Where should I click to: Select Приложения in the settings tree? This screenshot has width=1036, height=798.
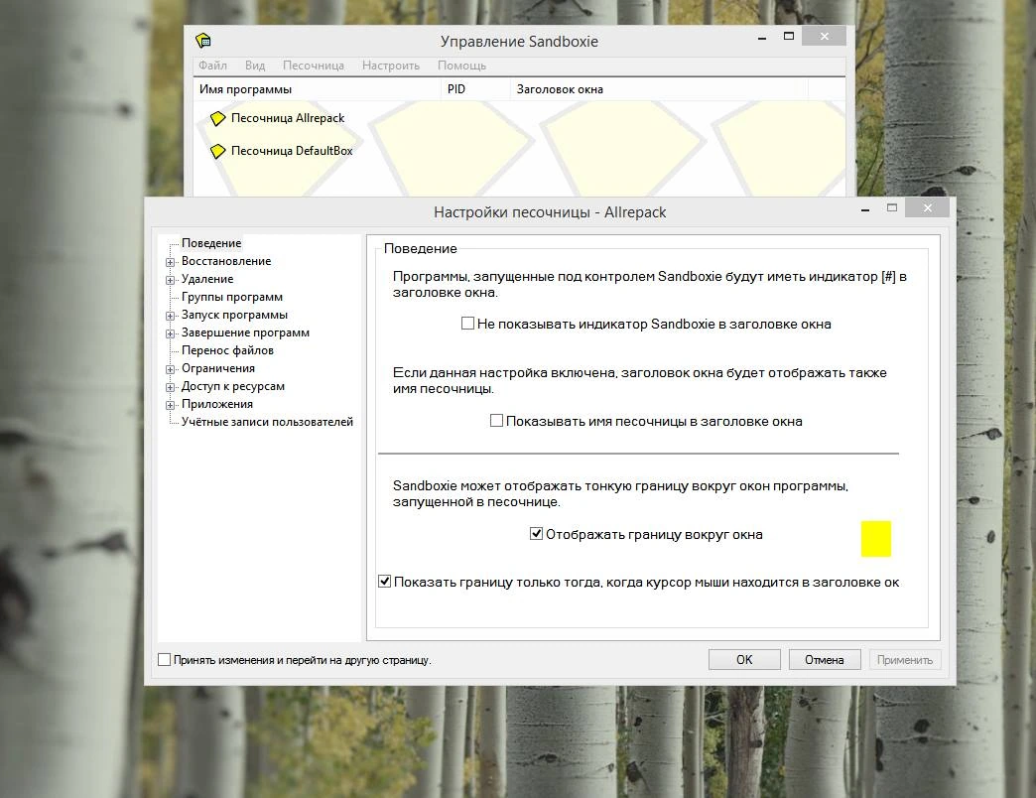tap(216, 404)
